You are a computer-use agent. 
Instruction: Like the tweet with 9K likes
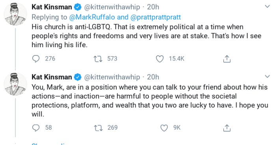click(x=164, y=128)
